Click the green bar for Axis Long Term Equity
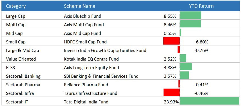 [186, 67]
